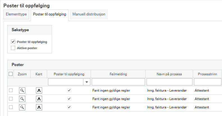
Task: Click second row 'Inng. faktura - Leverandør'
Action: (x=167, y=99)
